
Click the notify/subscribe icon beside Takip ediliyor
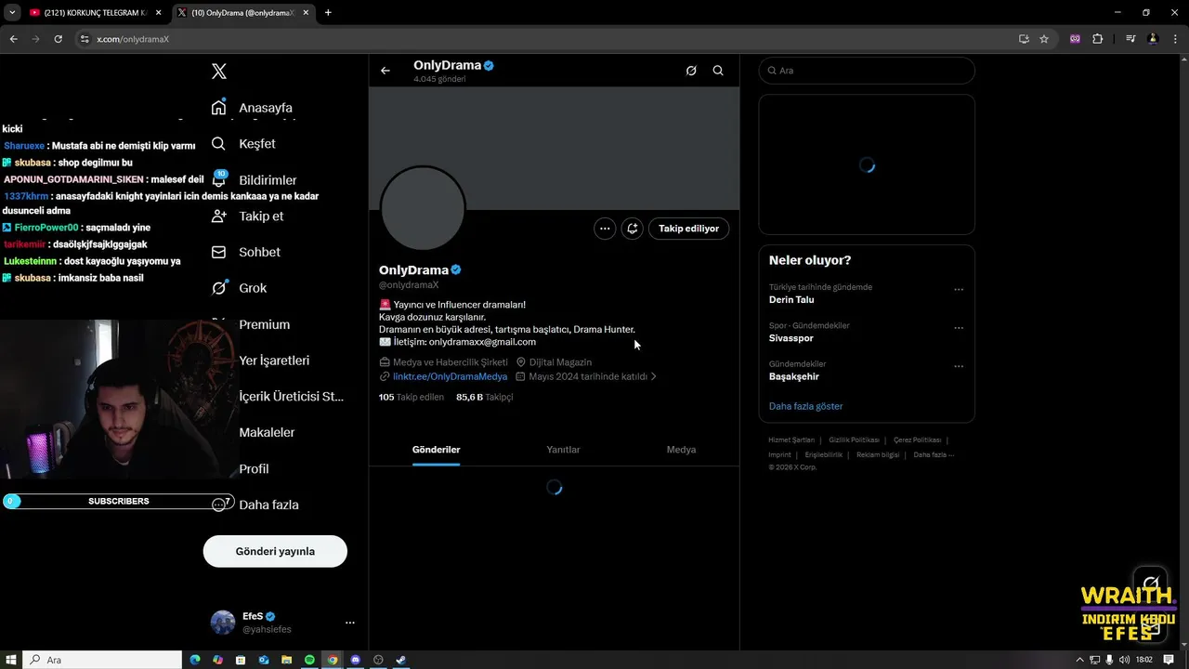coord(633,229)
